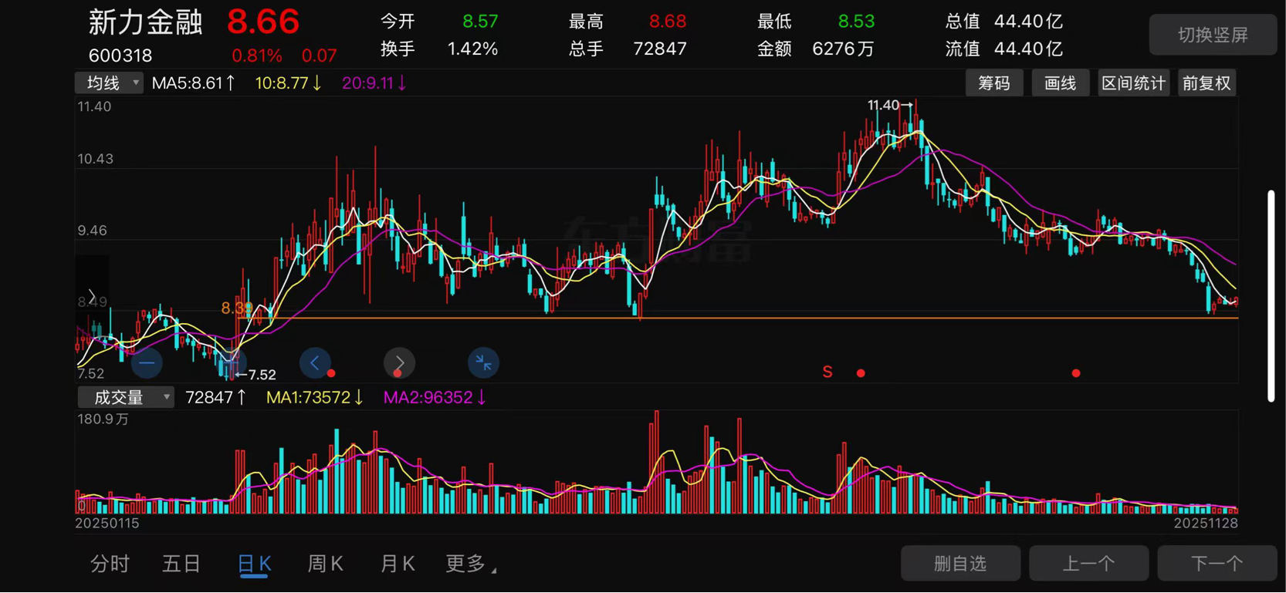Click the percent change 0.81%
The width and height of the screenshot is (1286, 593).
click(x=257, y=56)
